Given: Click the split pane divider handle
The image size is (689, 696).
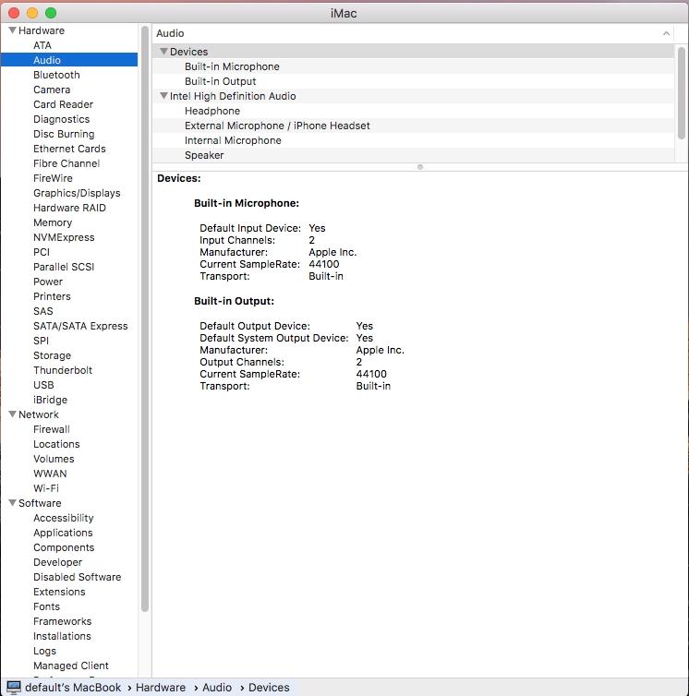Looking at the screenshot, I should pyautogui.click(x=420, y=167).
